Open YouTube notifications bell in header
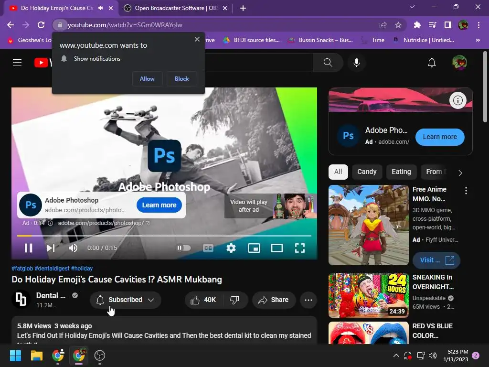The image size is (489, 367). (432, 63)
